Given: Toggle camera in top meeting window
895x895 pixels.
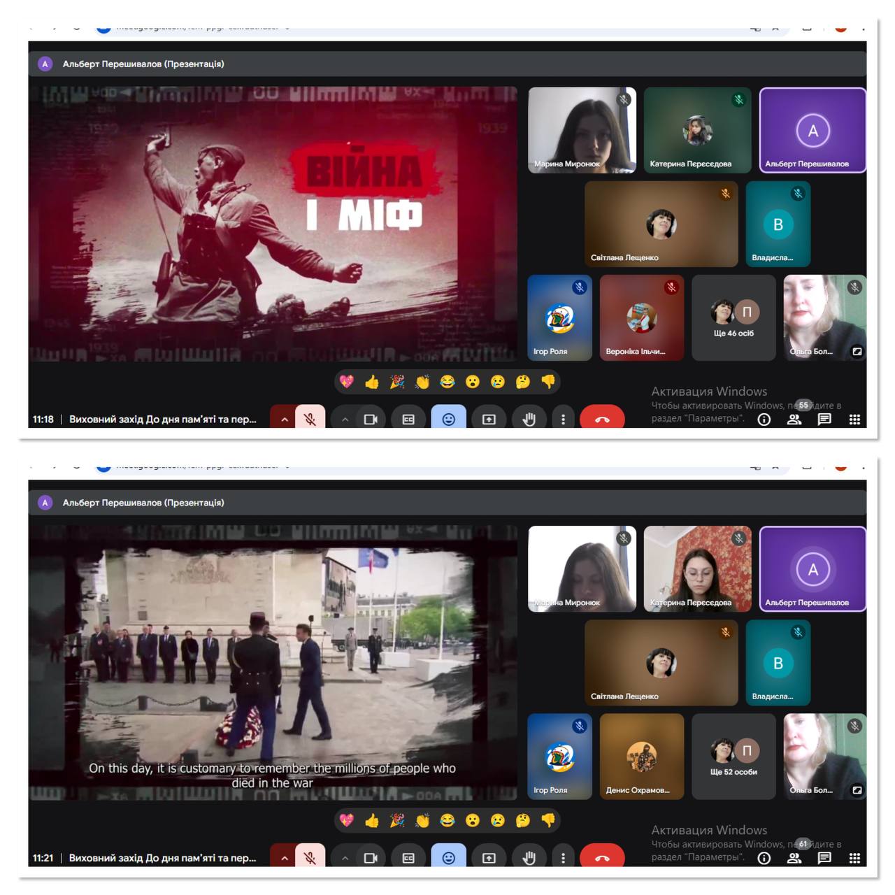Looking at the screenshot, I should (x=371, y=419).
